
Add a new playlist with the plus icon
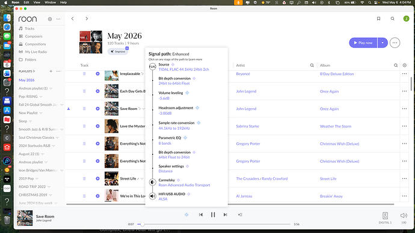51,71
